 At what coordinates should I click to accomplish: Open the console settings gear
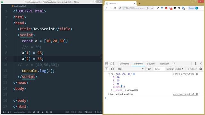[201, 69]
